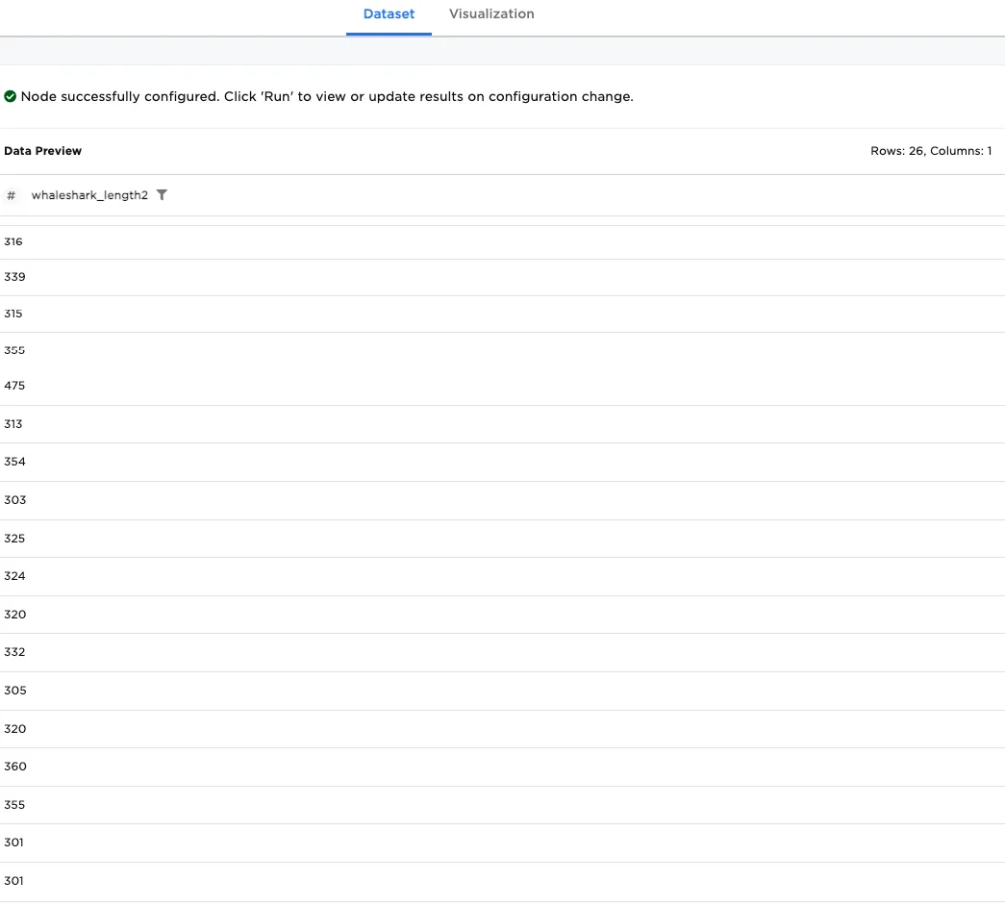This screenshot has height=906, width=1005.
Task: Click the cell containing 305
Action: (x=14, y=691)
